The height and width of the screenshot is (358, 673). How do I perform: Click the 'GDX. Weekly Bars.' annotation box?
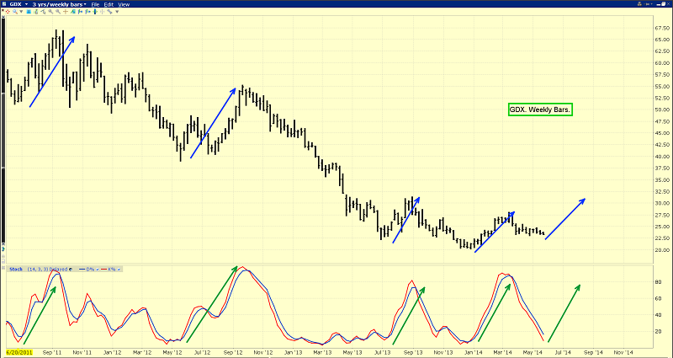(x=540, y=110)
